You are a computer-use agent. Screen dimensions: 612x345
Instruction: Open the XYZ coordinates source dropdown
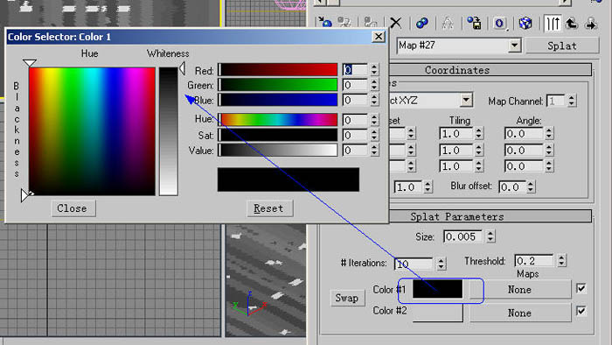[x=466, y=100]
